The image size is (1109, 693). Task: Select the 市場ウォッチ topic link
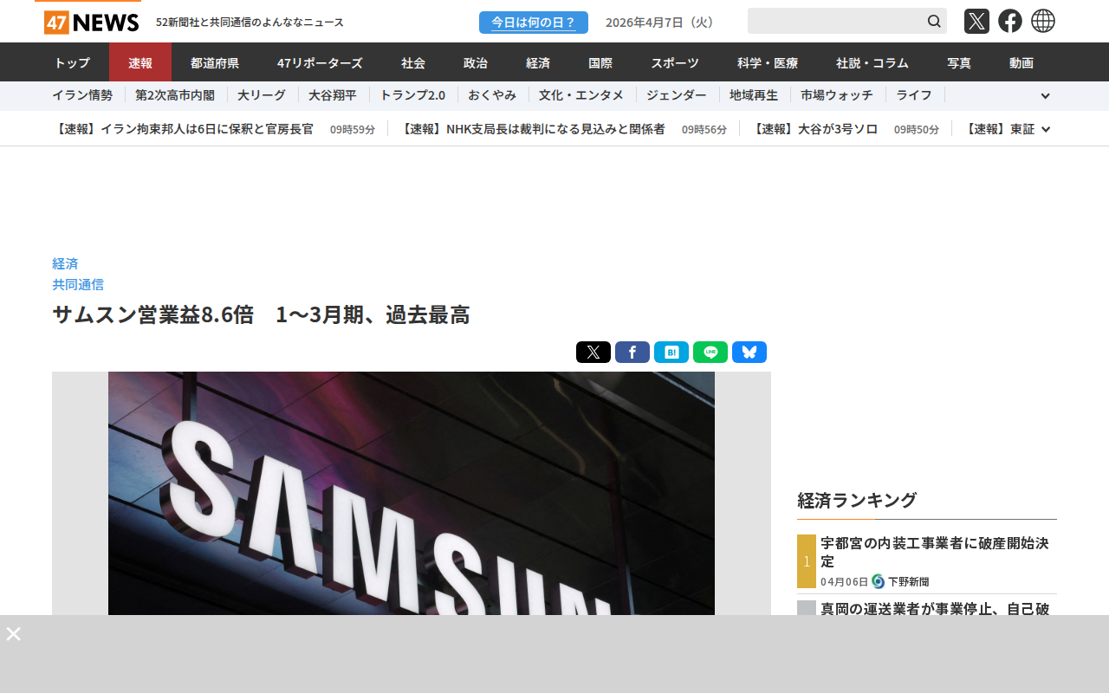(x=837, y=95)
